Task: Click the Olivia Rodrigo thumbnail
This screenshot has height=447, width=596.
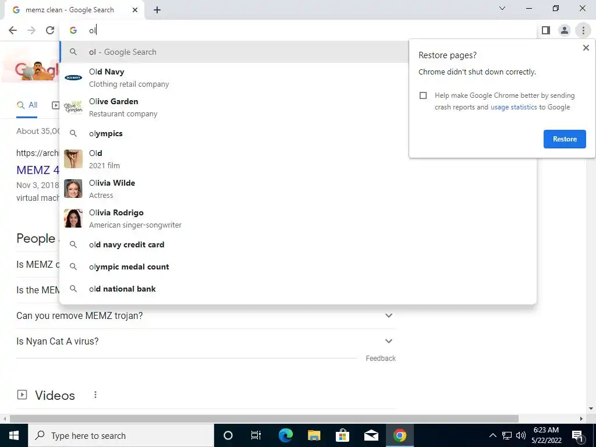Action: pos(73,218)
